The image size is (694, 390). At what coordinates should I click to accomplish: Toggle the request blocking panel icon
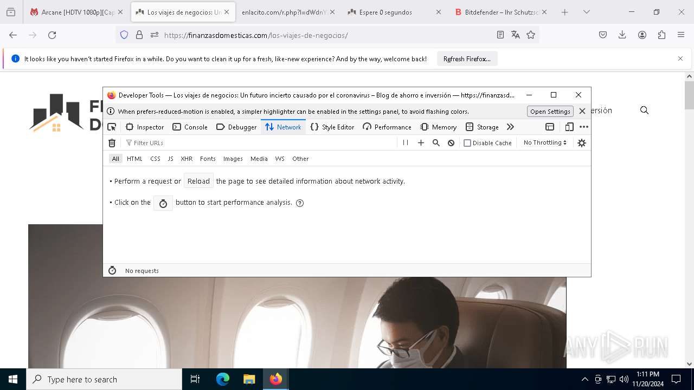(451, 143)
